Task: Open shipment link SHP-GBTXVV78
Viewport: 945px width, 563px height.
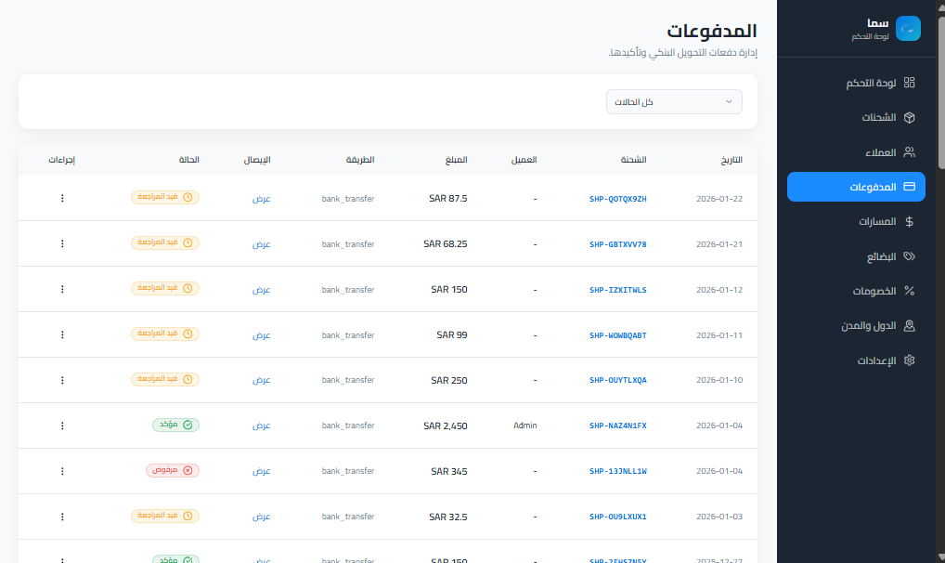Action: [x=617, y=244]
